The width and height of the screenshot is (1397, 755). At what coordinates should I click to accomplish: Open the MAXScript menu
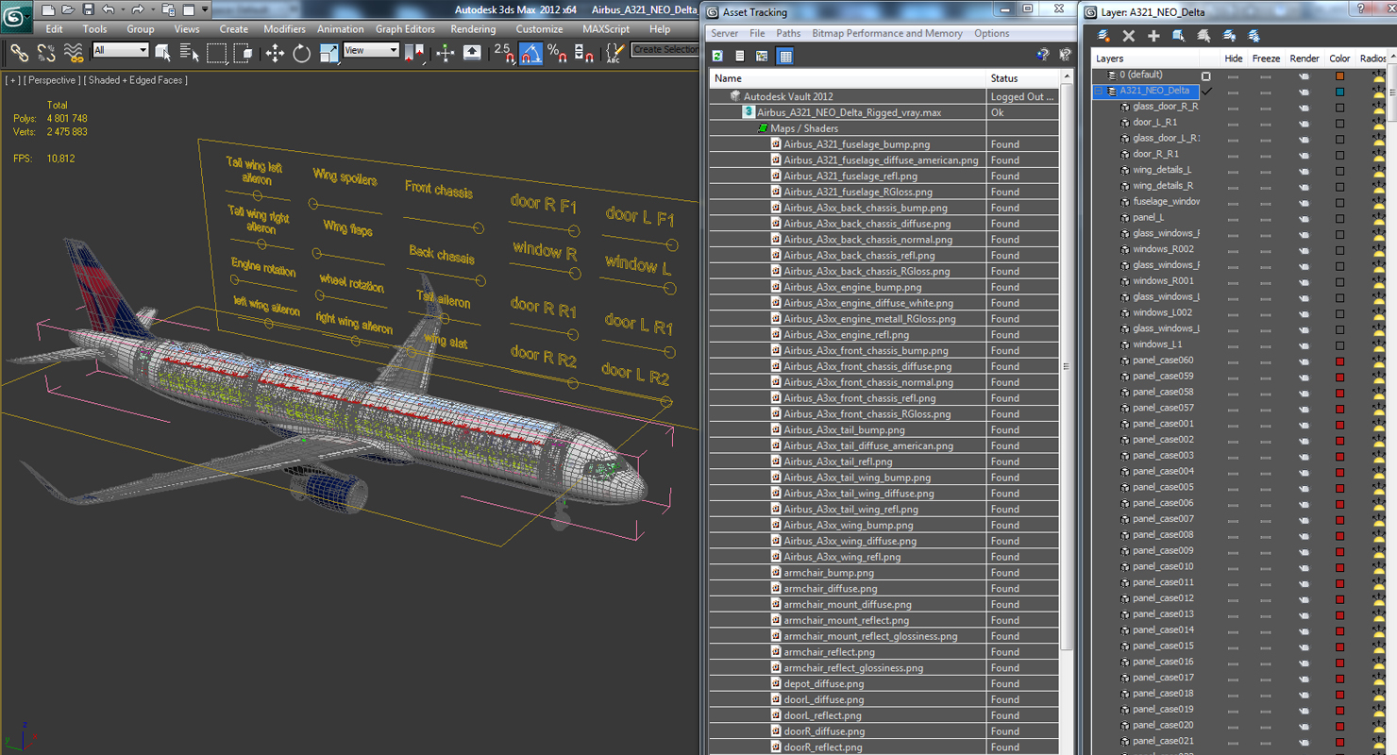pos(606,29)
